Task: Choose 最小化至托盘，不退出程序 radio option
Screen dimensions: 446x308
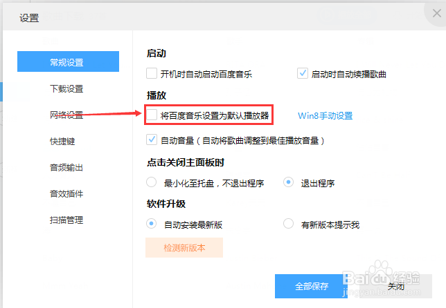Action: 151,182
